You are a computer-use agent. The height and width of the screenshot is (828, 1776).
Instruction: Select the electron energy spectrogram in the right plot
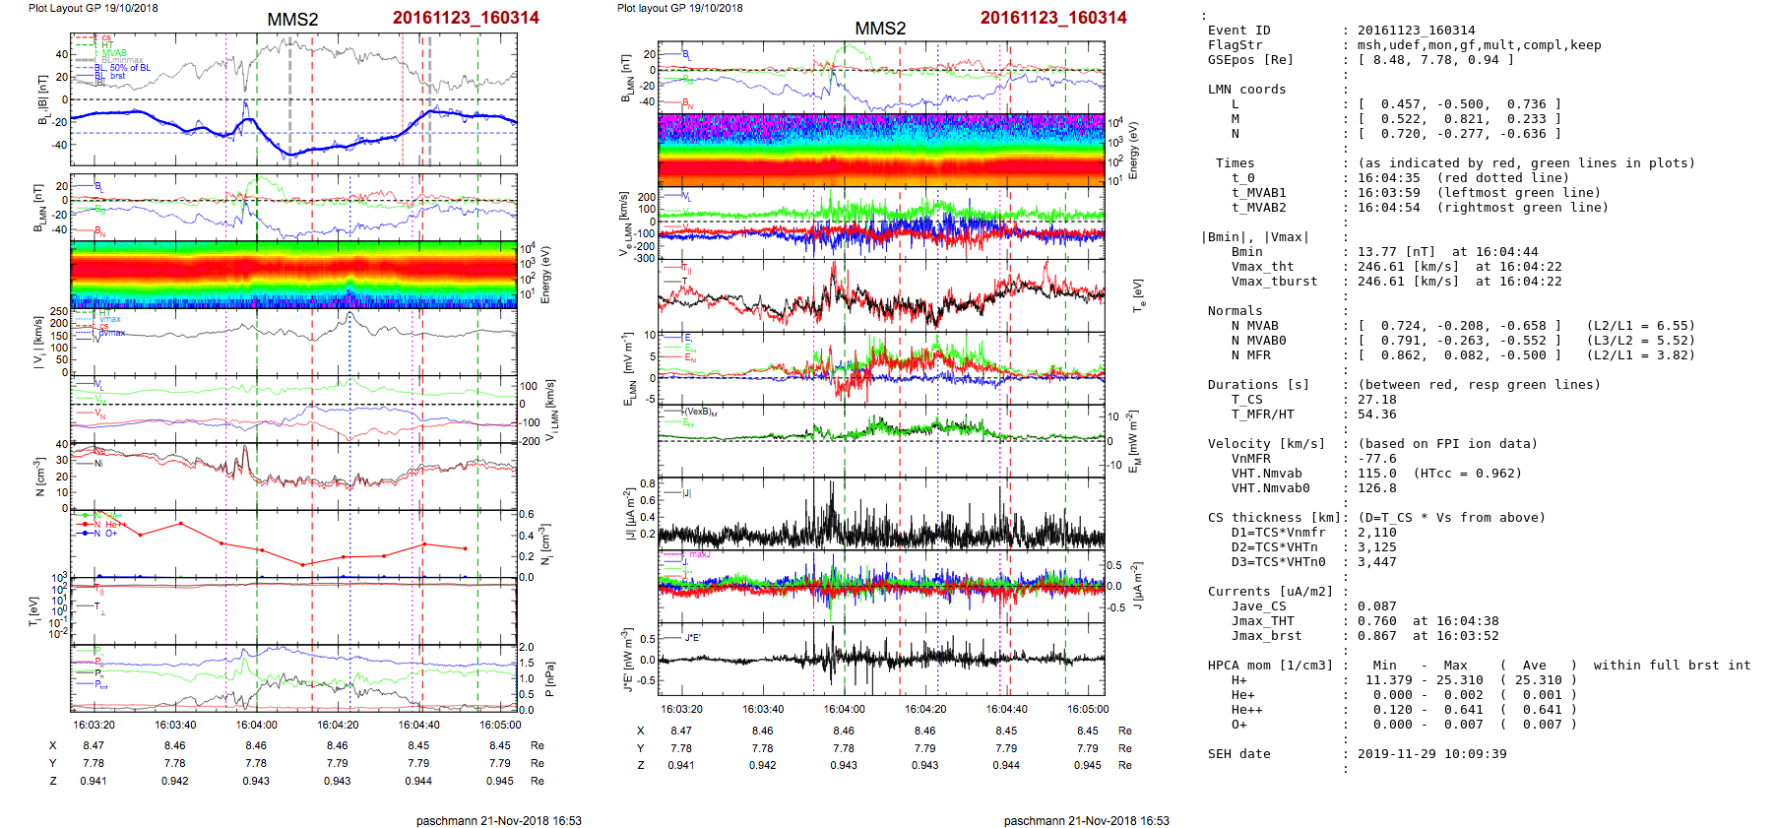click(881, 150)
